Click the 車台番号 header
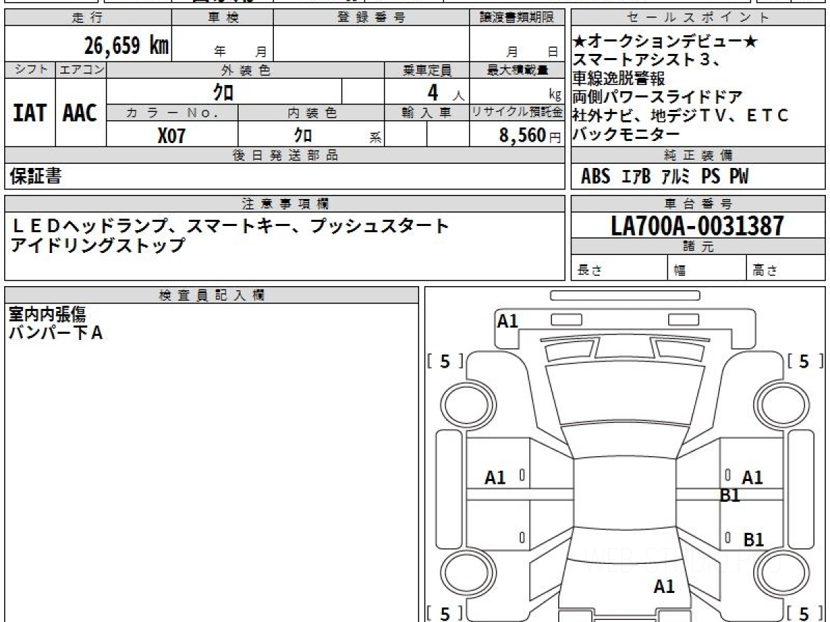Screen dimensions: 830x622 coord(699,204)
